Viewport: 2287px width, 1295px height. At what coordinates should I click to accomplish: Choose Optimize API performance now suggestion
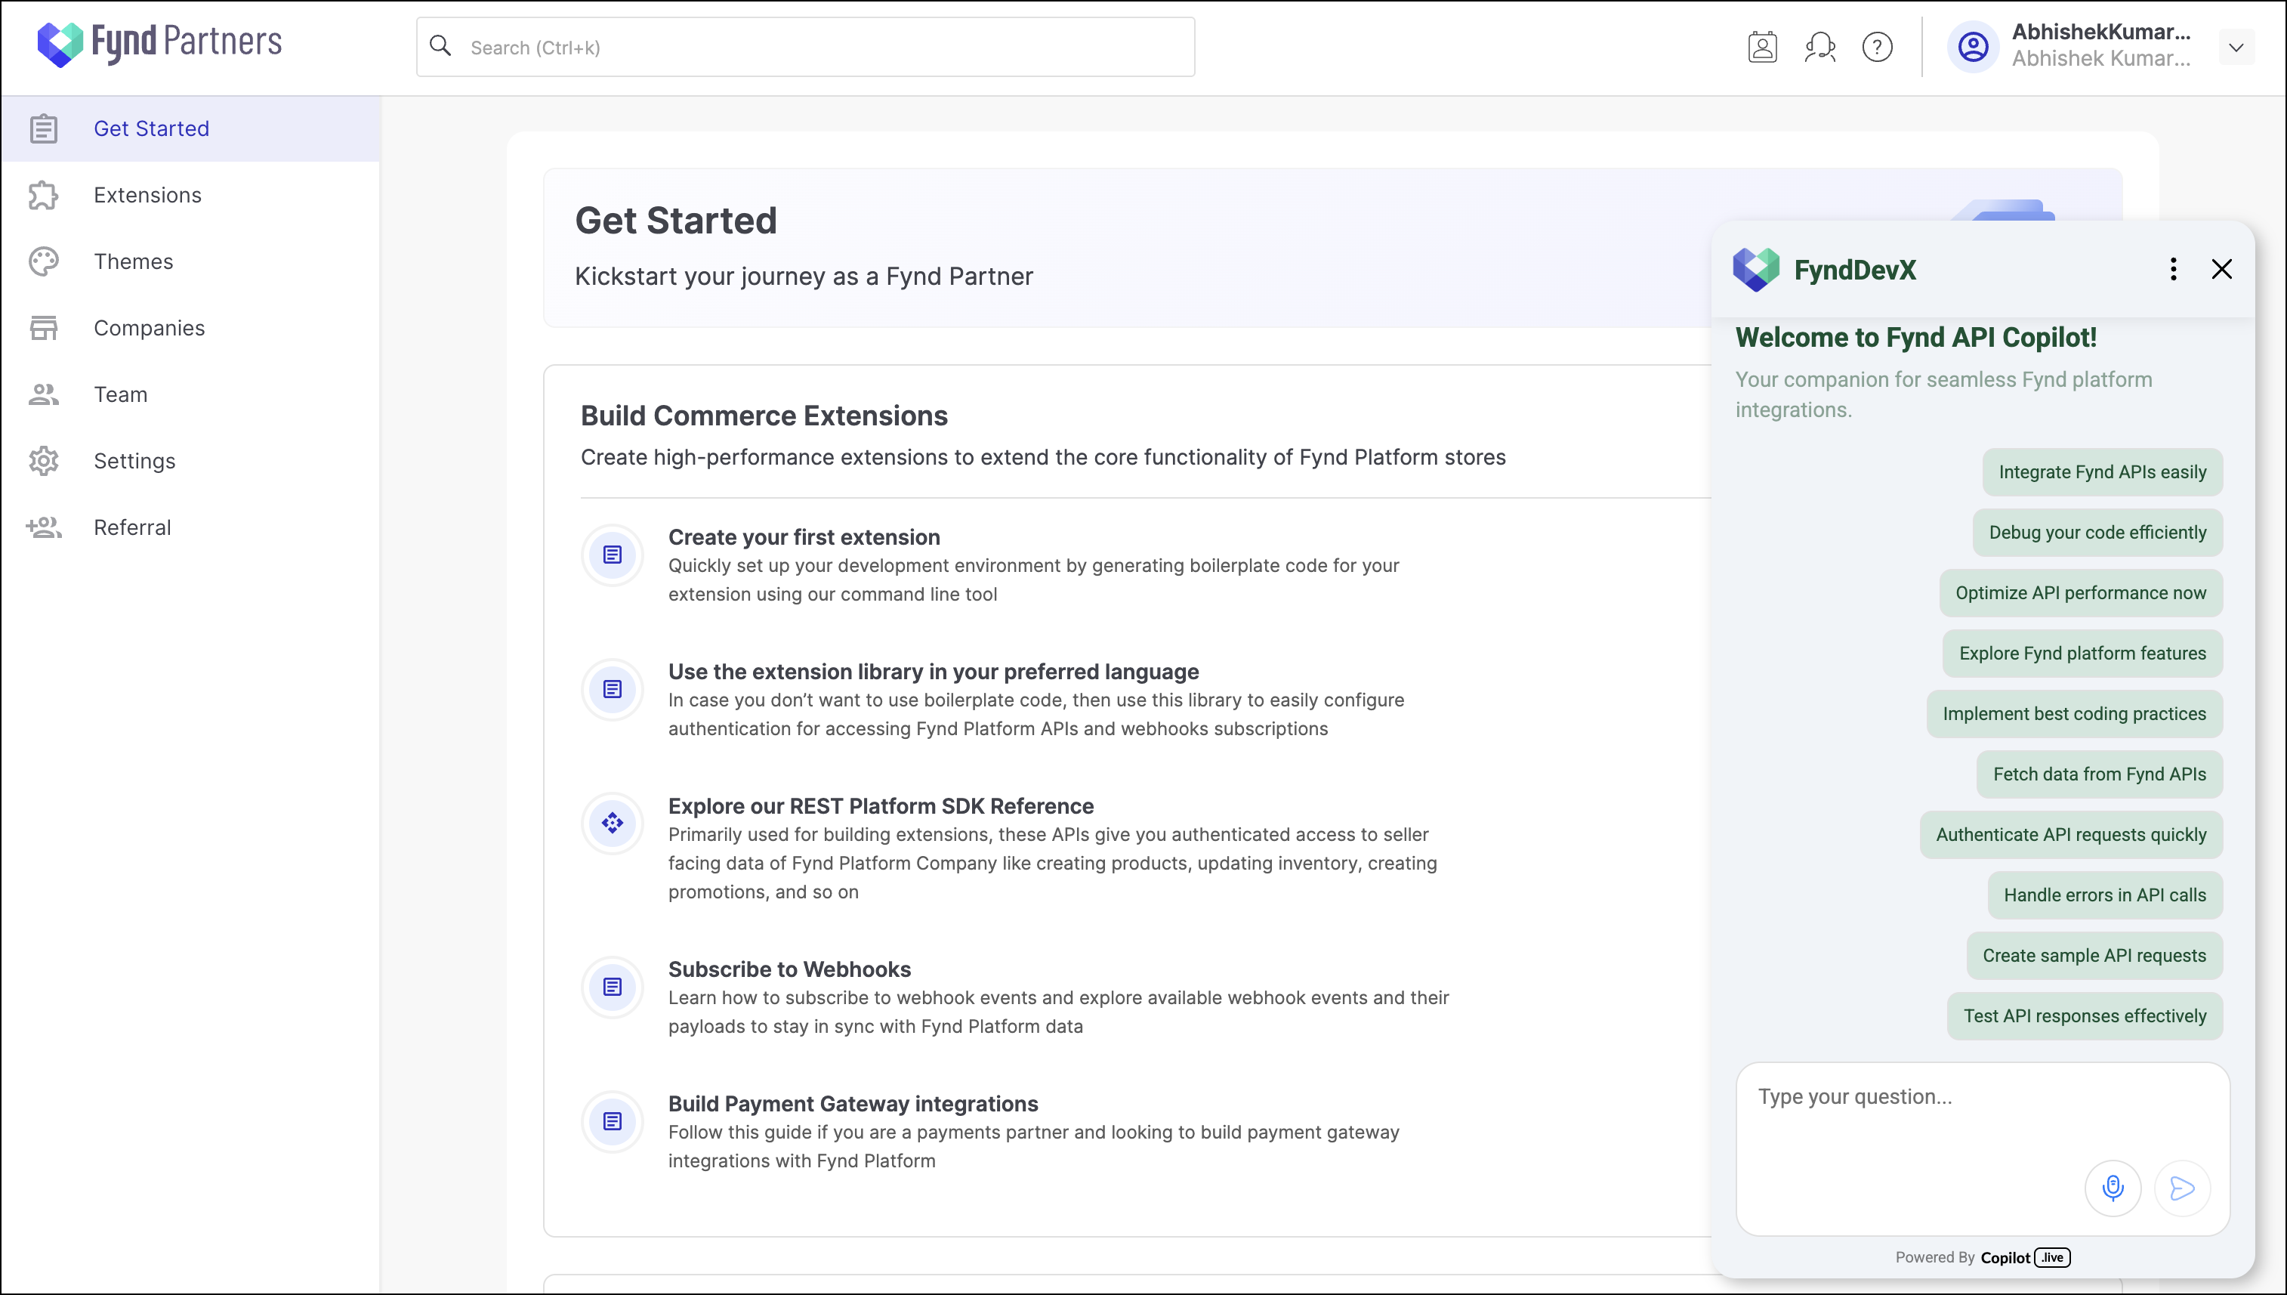[2081, 593]
